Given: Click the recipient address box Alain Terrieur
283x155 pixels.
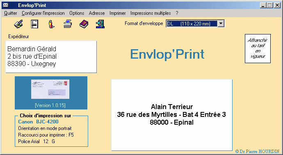Looking at the screenshot, I should [x=171, y=115].
